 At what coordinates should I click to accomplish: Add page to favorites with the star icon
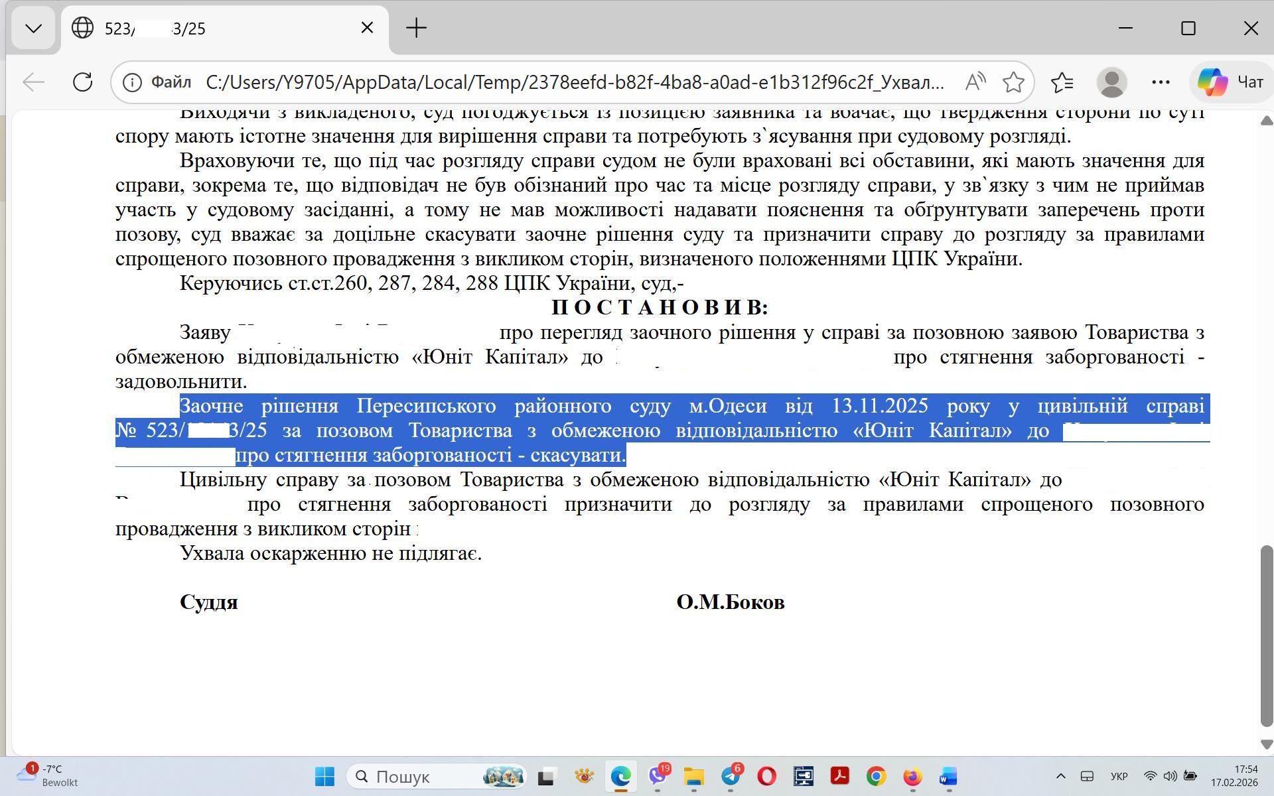(x=1013, y=82)
